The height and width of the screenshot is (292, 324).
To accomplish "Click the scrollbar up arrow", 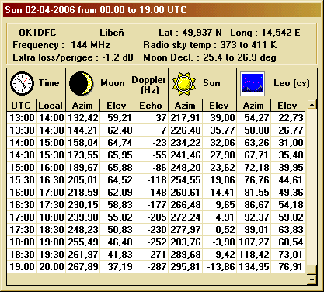I will tap(312, 105).
